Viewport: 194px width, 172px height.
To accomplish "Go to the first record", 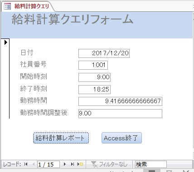I will pyautogui.click(x=26, y=164).
